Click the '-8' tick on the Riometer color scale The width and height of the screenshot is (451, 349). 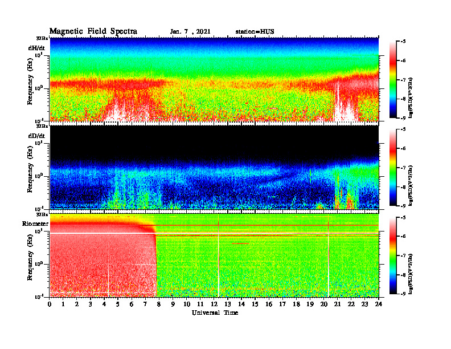coord(403,275)
